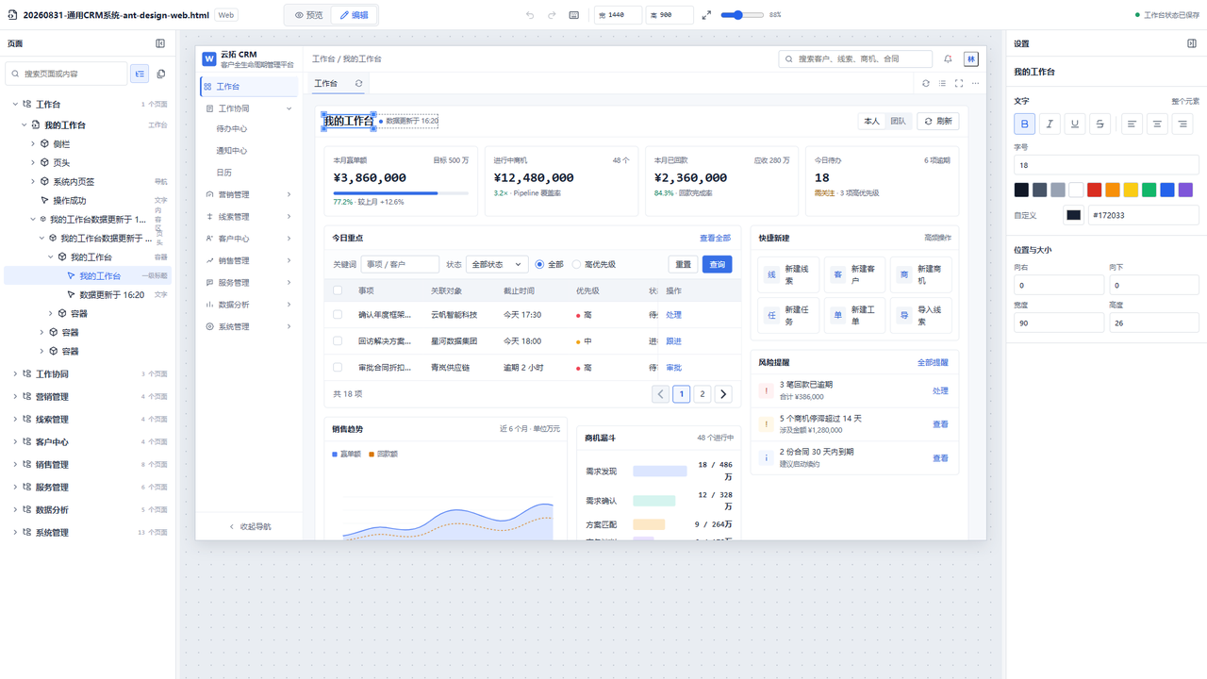Click the blue 查询 button
This screenshot has width=1207, height=679.
717,265
